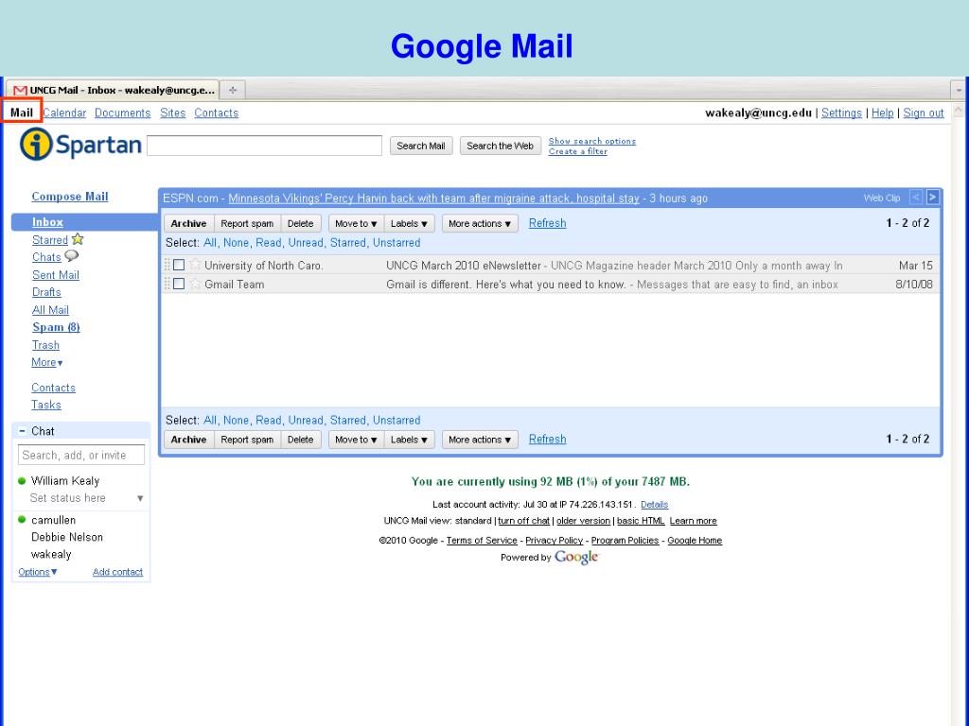969x726 pixels.
Task: Open the All Mail folder
Action: (x=51, y=310)
